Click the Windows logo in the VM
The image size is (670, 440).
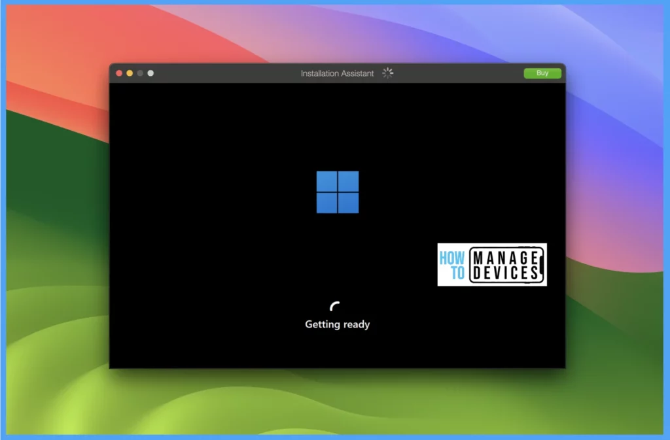[338, 192]
